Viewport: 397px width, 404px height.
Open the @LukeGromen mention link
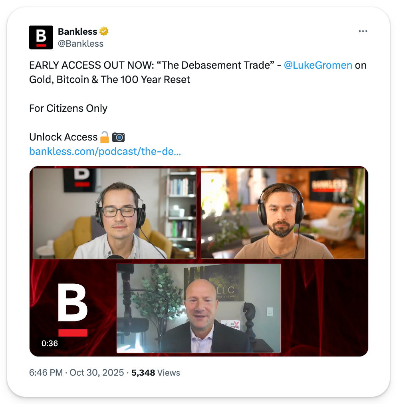[318, 65]
